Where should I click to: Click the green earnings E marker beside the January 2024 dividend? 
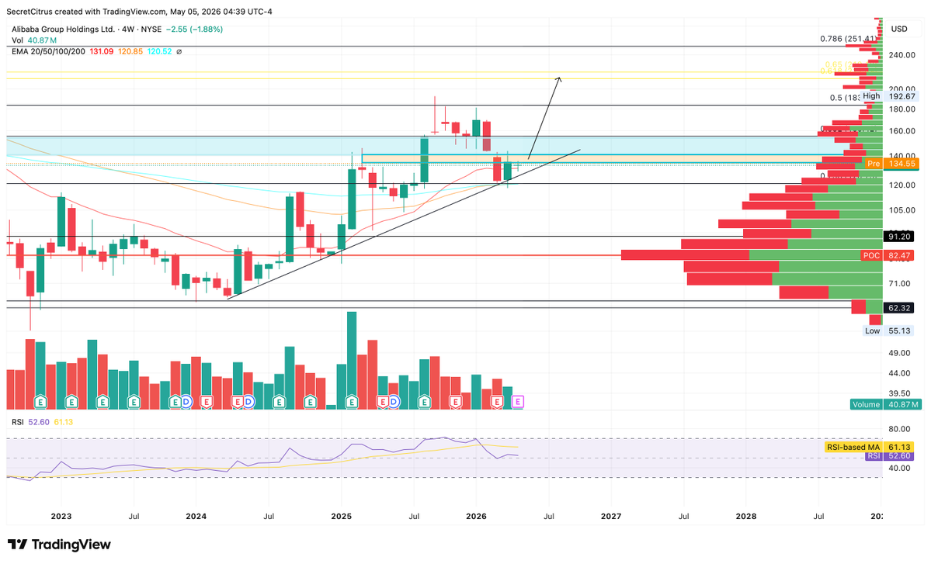tap(175, 402)
